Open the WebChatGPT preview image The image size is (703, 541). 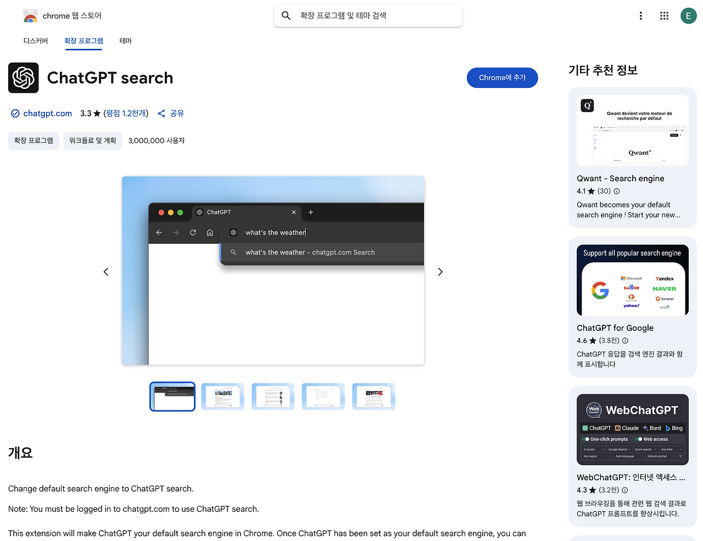(633, 430)
